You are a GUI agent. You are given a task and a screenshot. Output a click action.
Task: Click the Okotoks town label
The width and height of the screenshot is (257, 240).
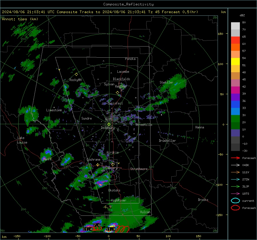click(x=114, y=190)
